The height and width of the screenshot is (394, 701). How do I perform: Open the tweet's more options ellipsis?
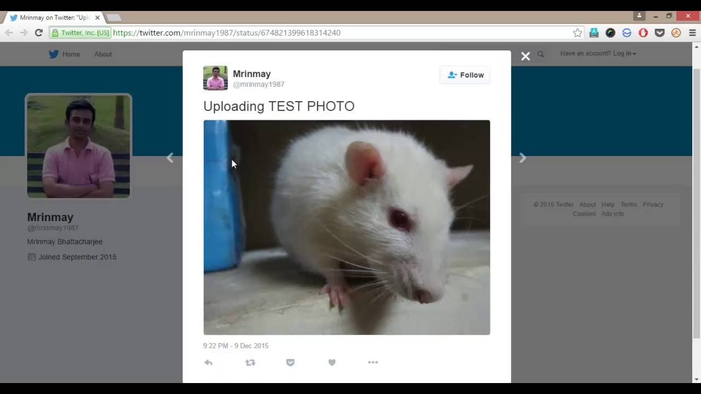point(373,362)
